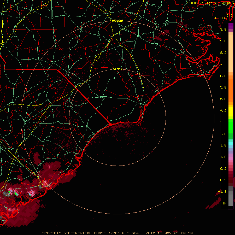Click the "10 MAY 25" date text
Screen dimensions: 235x235
coord(168,233)
